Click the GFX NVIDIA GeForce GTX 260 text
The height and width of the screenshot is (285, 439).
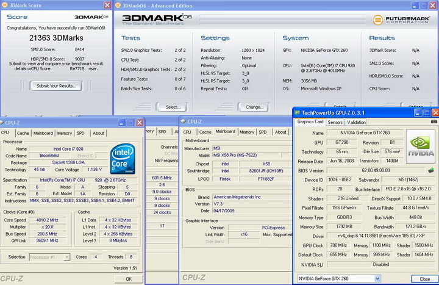pos(324,50)
